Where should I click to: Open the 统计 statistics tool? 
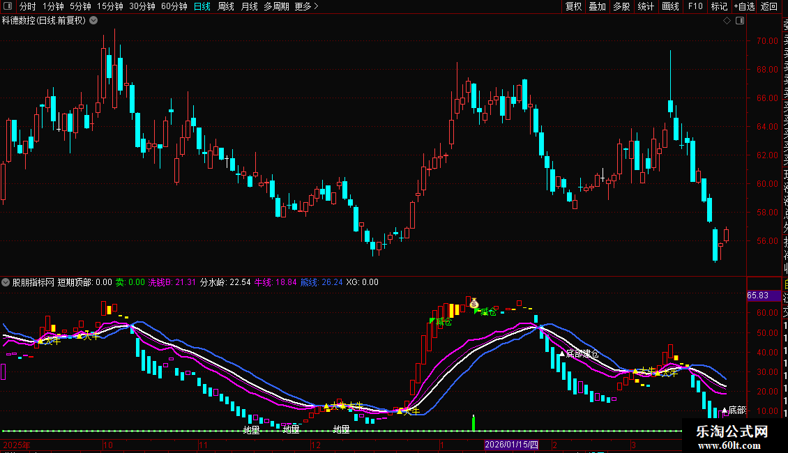click(x=646, y=6)
